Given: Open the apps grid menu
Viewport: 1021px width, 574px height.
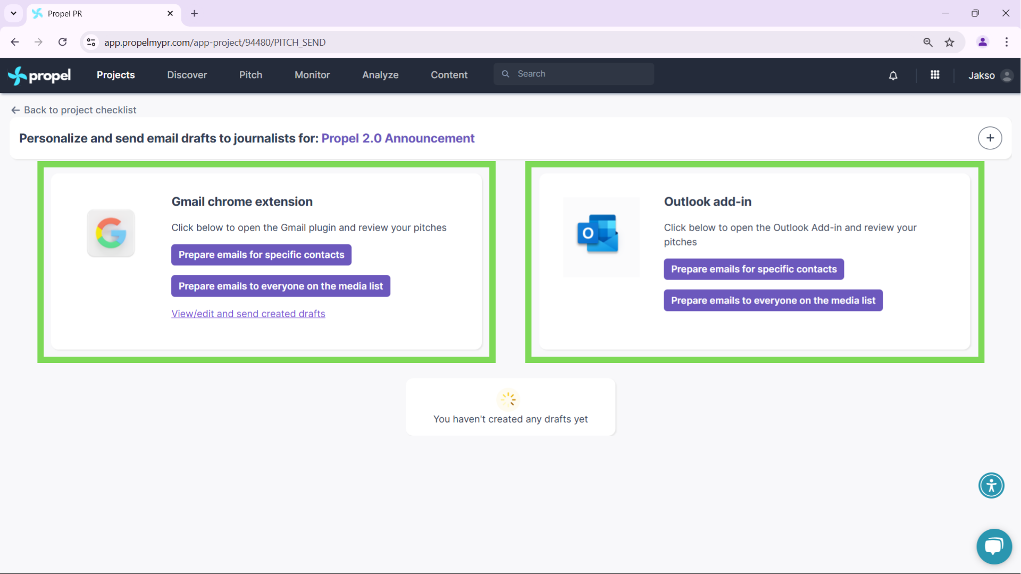Looking at the screenshot, I should [935, 75].
